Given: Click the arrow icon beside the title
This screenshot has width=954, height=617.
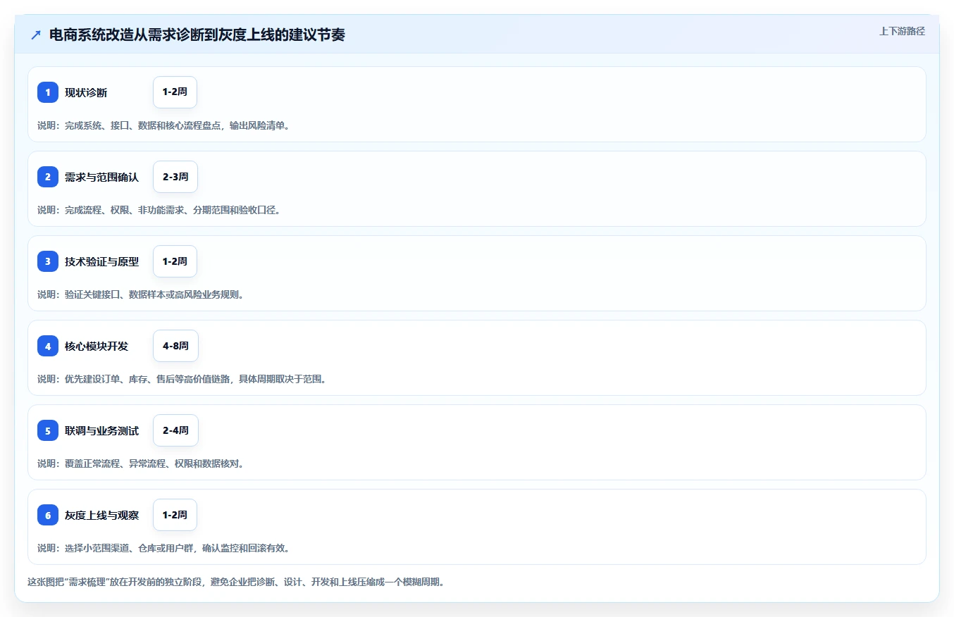Looking at the screenshot, I should [x=36, y=35].
